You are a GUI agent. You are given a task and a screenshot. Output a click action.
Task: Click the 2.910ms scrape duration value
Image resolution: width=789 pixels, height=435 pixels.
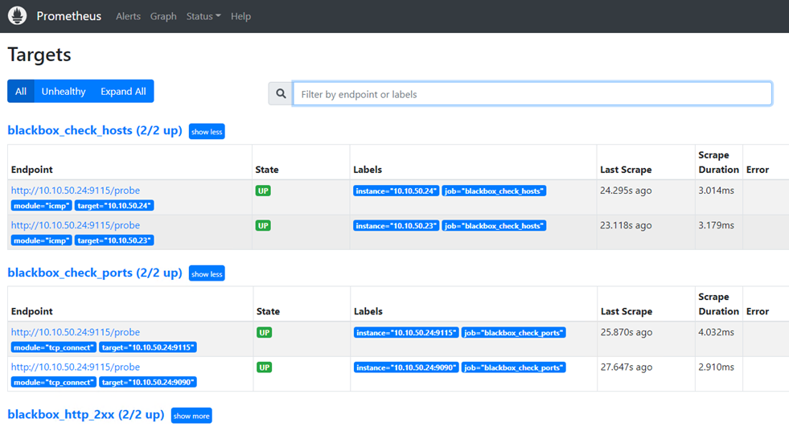(716, 367)
